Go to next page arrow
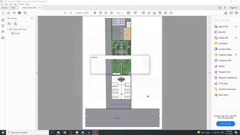Image resolution: width=240 pixels, height=135 pixels. pyautogui.click(x=70, y=13)
